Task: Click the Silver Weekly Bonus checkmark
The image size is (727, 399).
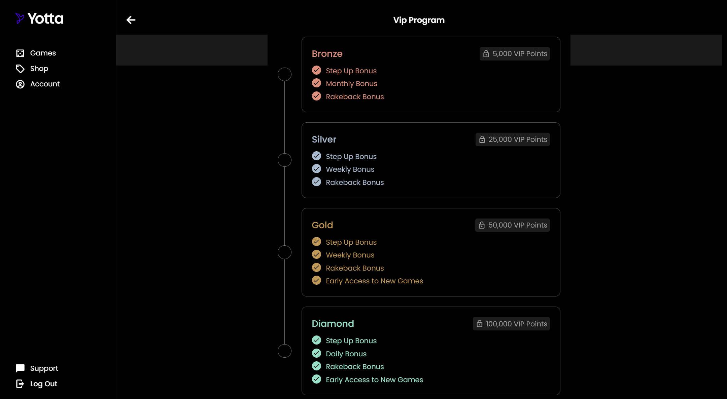Action: (x=316, y=169)
